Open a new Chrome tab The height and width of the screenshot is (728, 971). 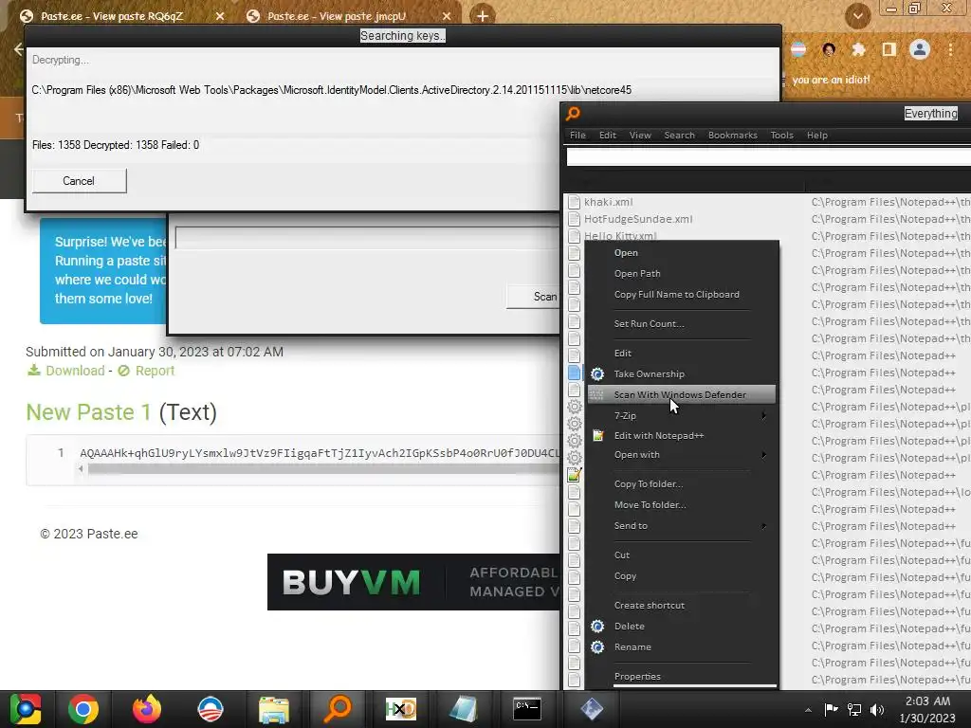(x=483, y=16)
